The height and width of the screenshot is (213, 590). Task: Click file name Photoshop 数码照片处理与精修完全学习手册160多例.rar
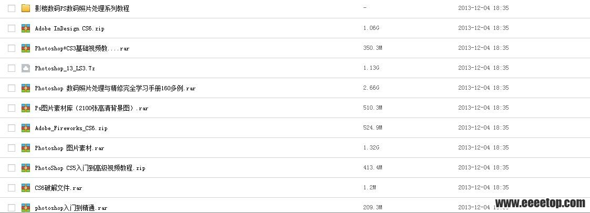115,88
